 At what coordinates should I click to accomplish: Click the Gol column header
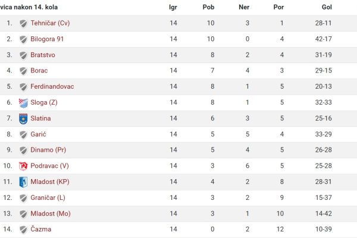click(x=327, y=7)
